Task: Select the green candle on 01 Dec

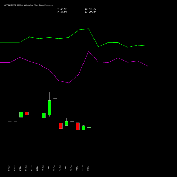Action: pyautogui.click(x=21, y=114)
